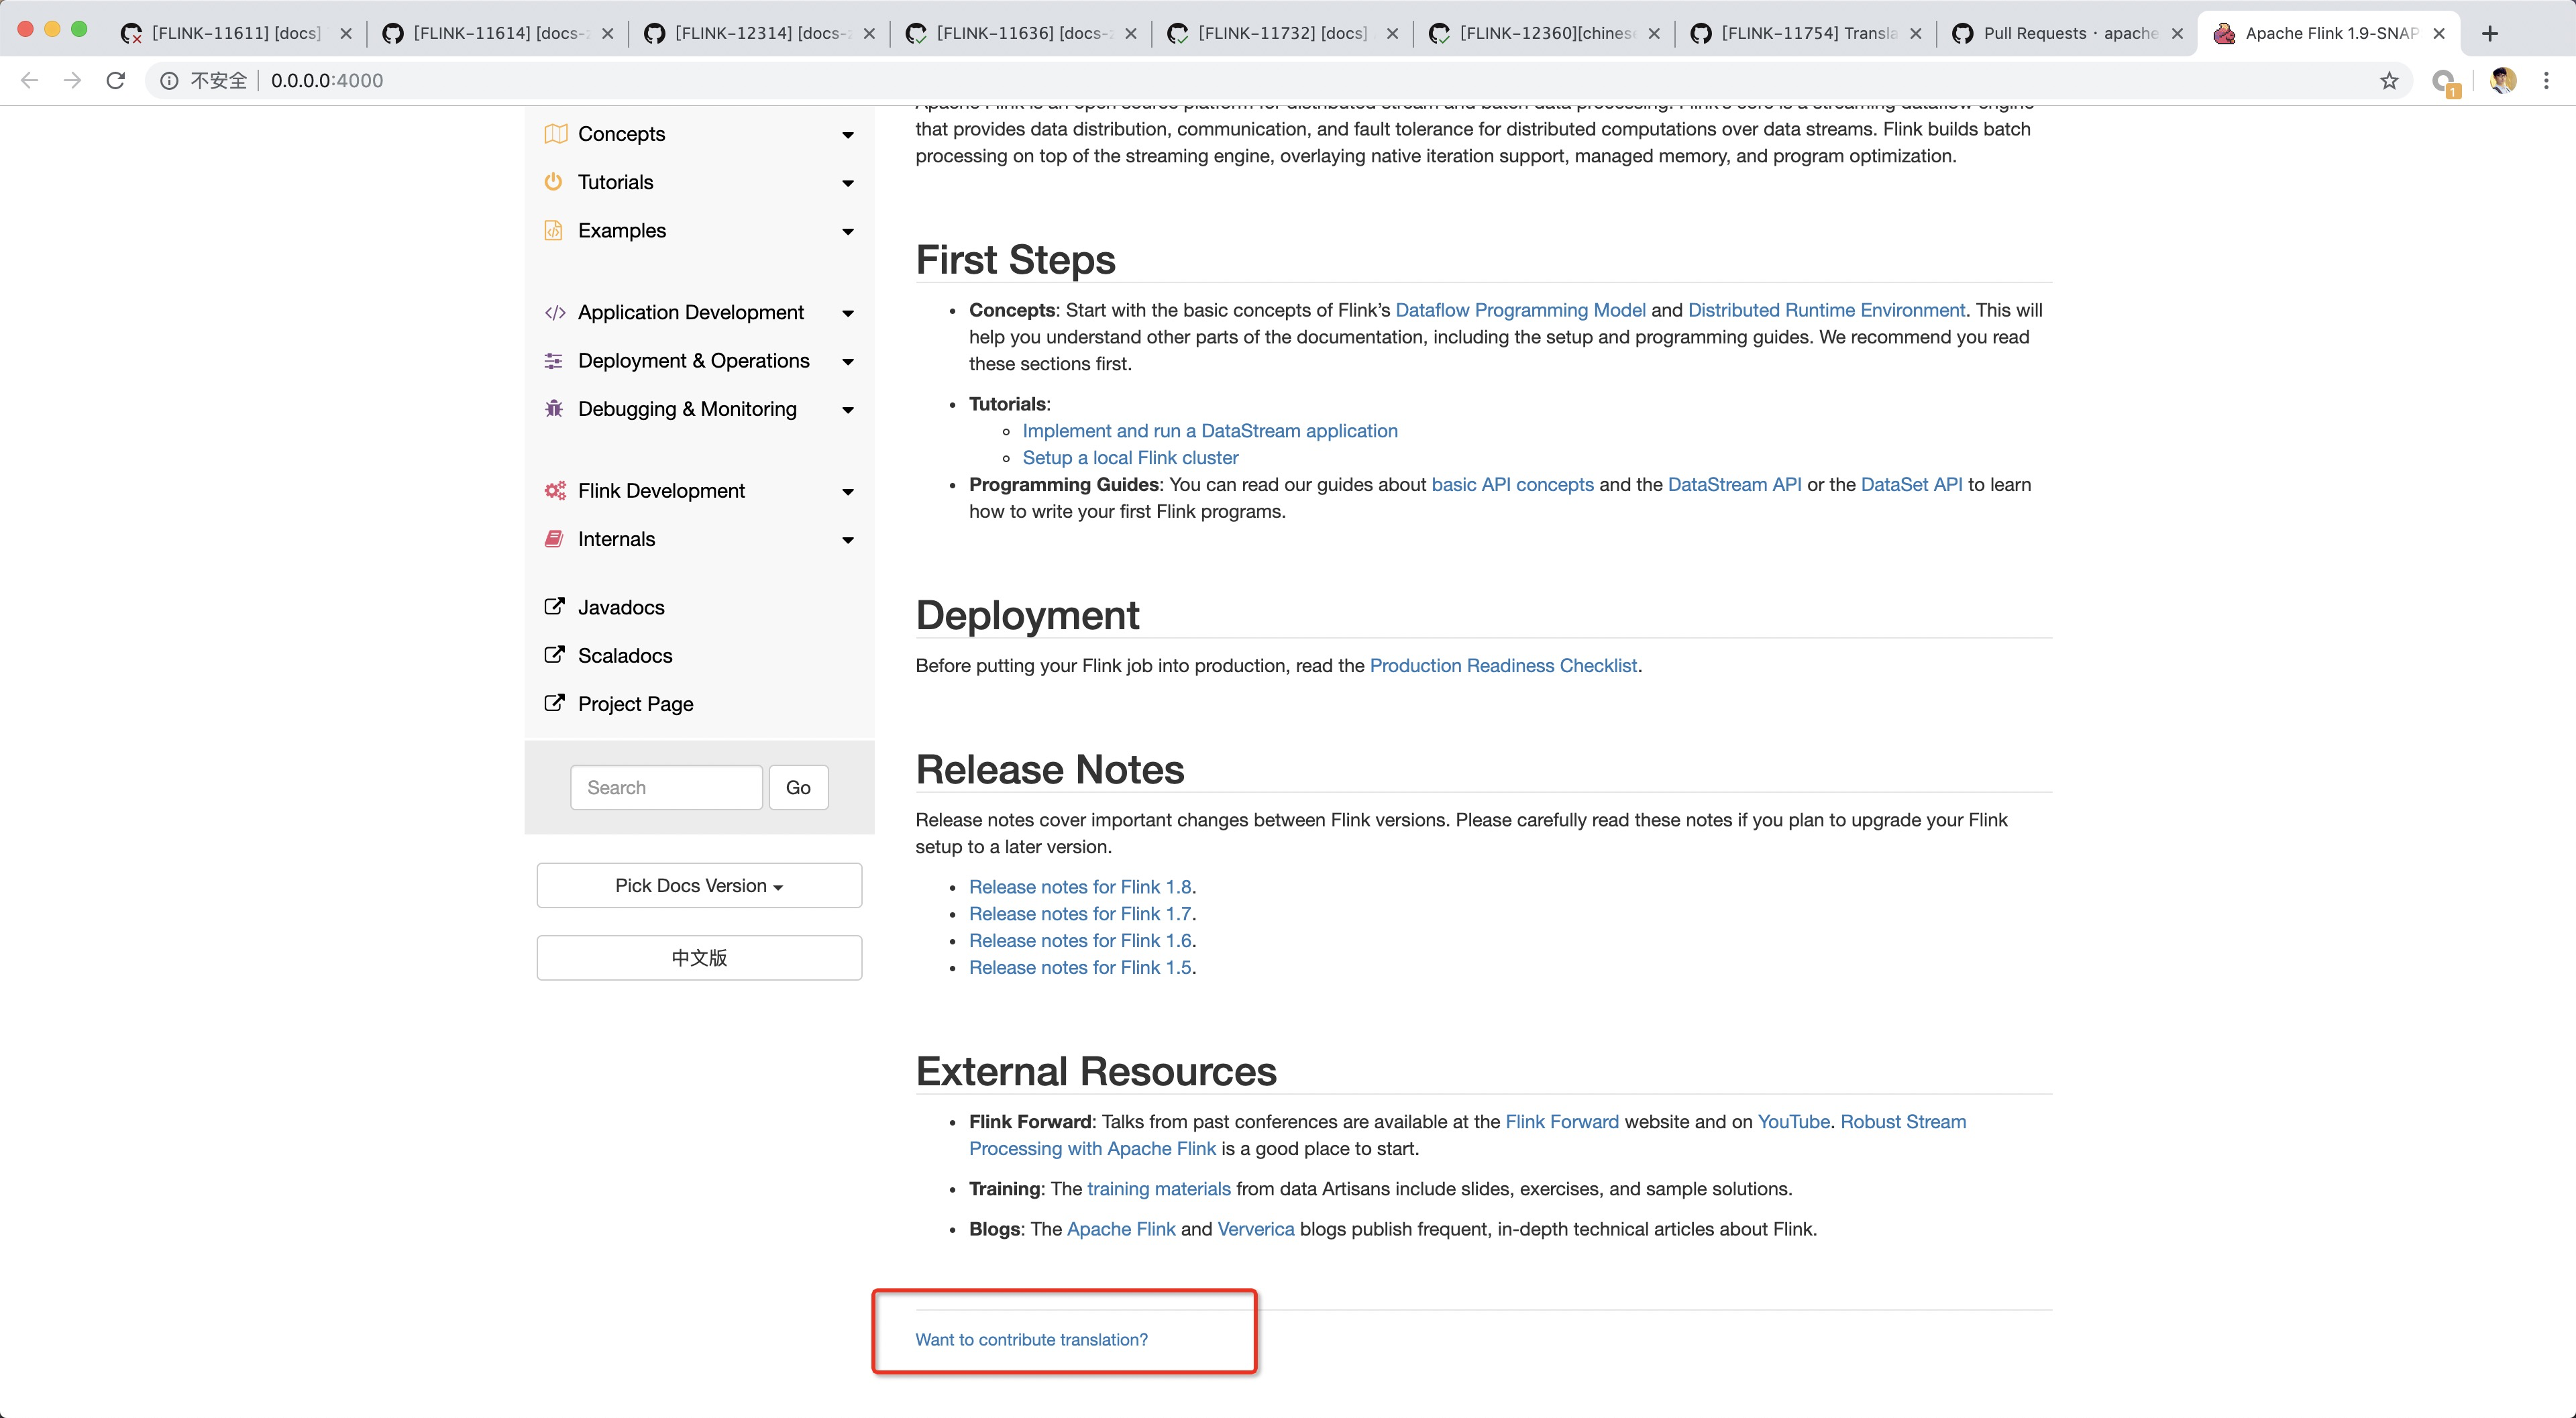Switch to the FLINK-11754 tab
Image resolution: width=2576 pixels, height=1418 pixels.
1806,33
